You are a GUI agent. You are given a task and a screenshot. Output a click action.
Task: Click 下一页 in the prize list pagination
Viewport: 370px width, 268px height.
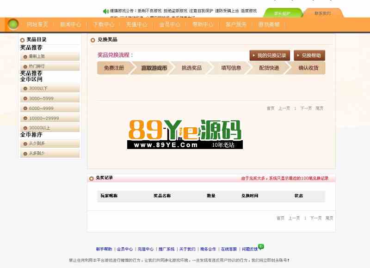point(306,108)
